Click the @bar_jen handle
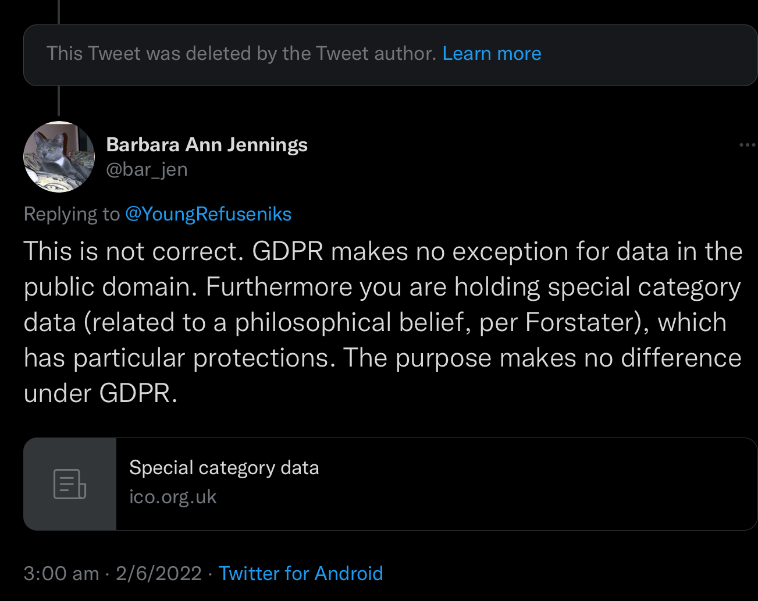The width and height of the screenshot is (758, 601). click(x=147, y=169)
